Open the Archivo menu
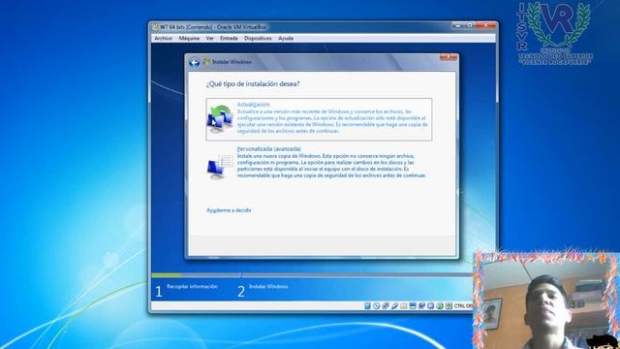This screenshot has width=620, height=349. point(164,39)
